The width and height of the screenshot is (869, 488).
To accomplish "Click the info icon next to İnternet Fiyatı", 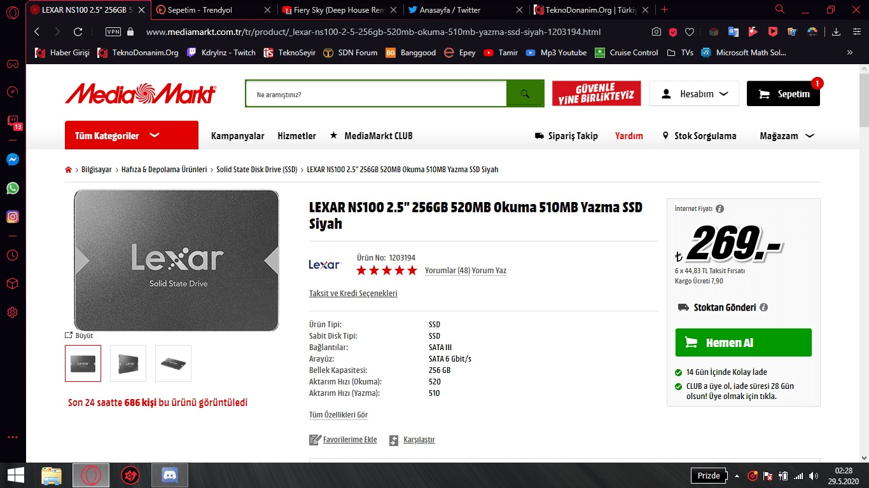I will tap(720, 208).
